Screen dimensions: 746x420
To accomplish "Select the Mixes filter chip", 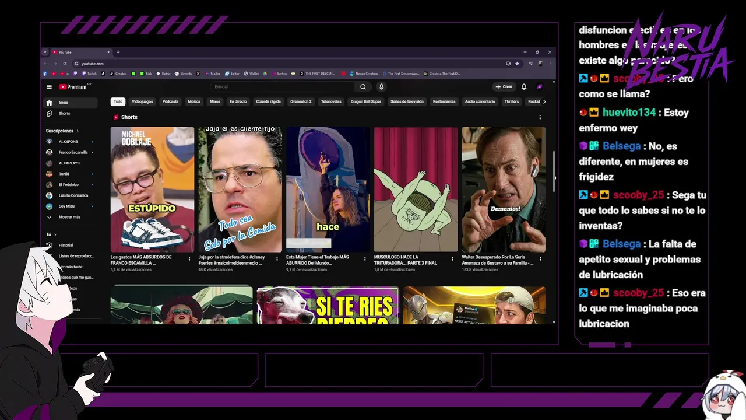I will [x=215, y=101].
